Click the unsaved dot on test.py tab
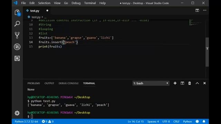 47,11
